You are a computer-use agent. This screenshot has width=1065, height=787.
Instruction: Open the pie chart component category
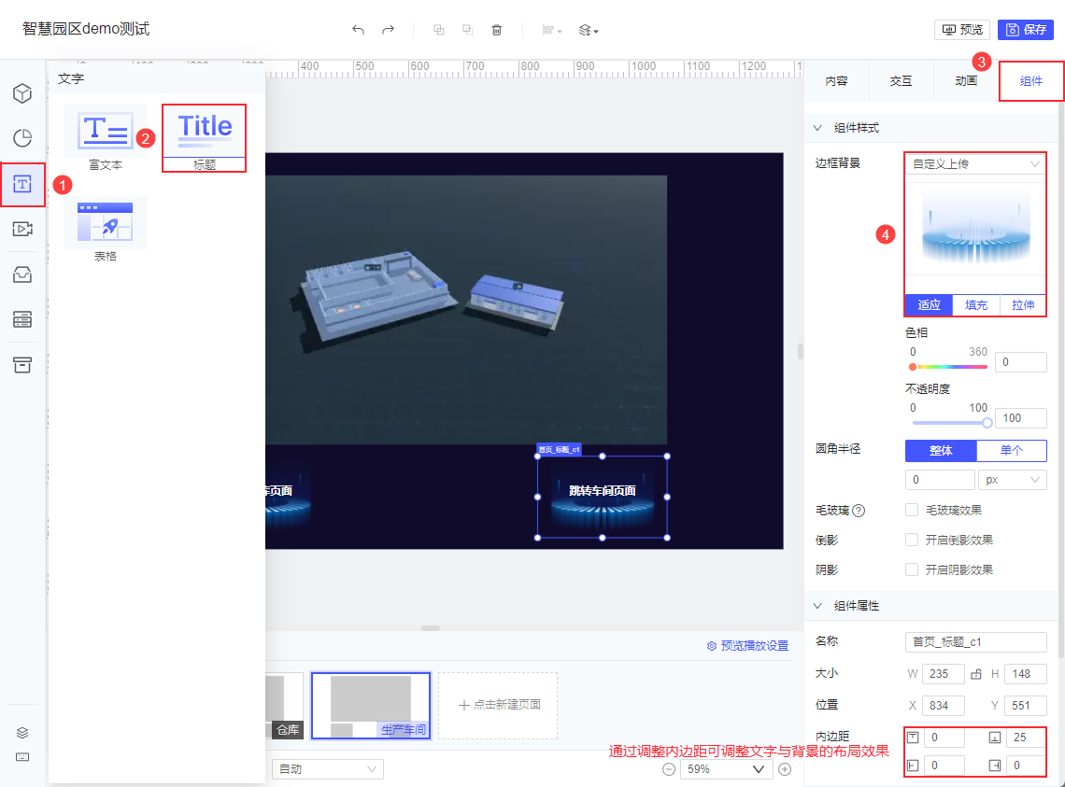[x=22, y=138]
